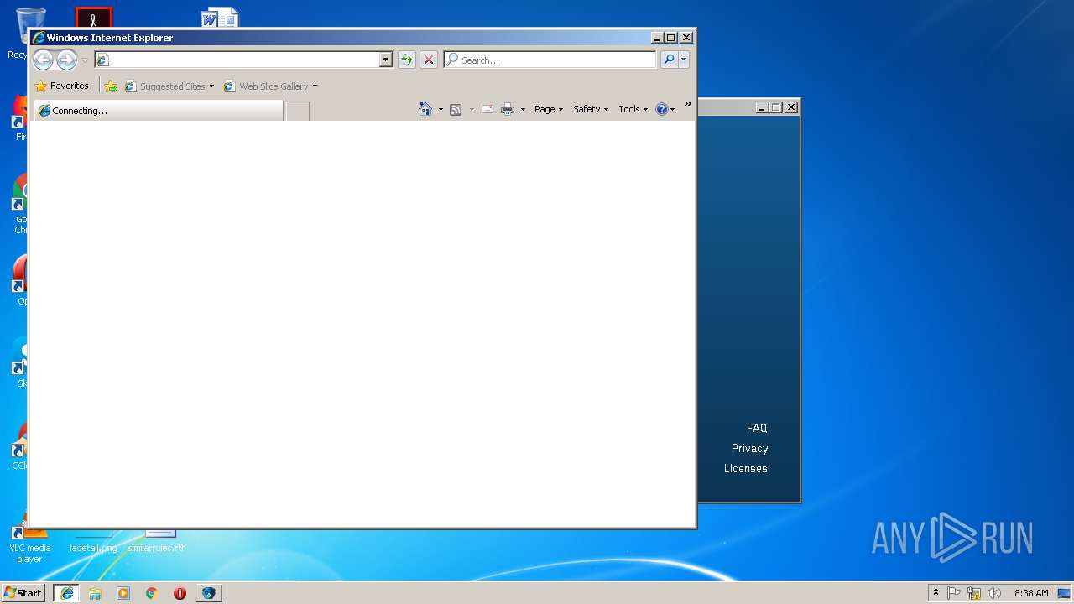Click the Read Mail envelope icon
1074x604 pixels.
click(487, 109)
